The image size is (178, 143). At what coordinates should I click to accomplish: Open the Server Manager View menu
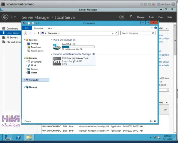[x=160, y=17]
